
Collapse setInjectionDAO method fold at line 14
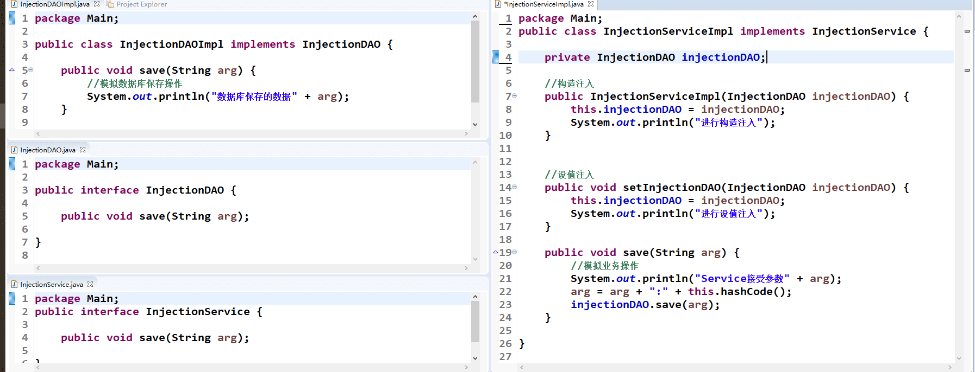515,187
